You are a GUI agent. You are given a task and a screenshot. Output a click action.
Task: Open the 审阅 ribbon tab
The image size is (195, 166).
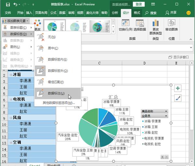point(71,13)
